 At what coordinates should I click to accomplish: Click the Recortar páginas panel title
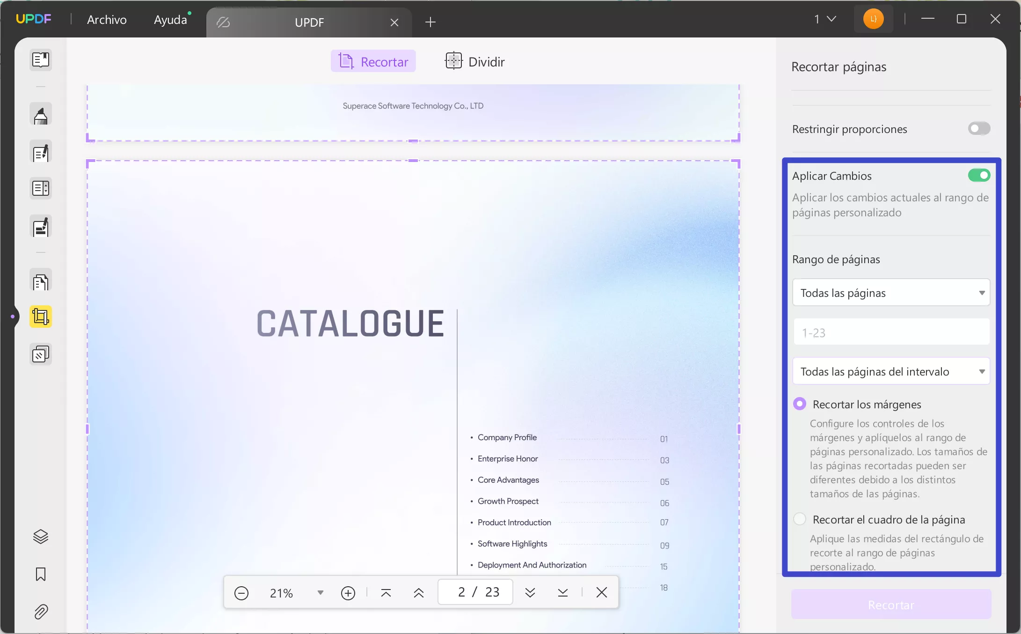point(839,67)
